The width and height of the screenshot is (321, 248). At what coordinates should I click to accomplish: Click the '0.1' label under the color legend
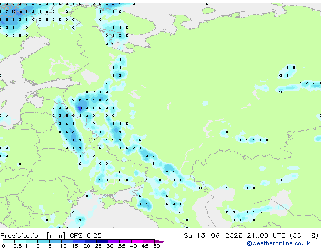6,246
